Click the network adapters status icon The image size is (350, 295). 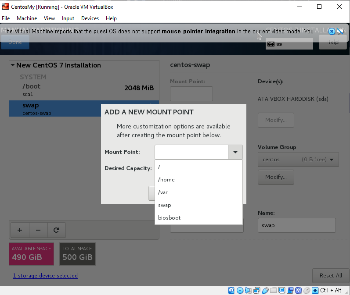click(x=257, y=290)
